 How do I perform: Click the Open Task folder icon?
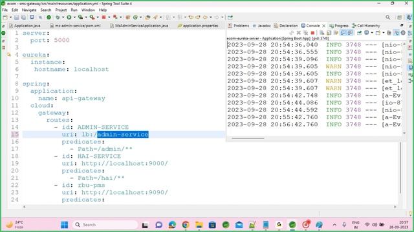[148, 17]
